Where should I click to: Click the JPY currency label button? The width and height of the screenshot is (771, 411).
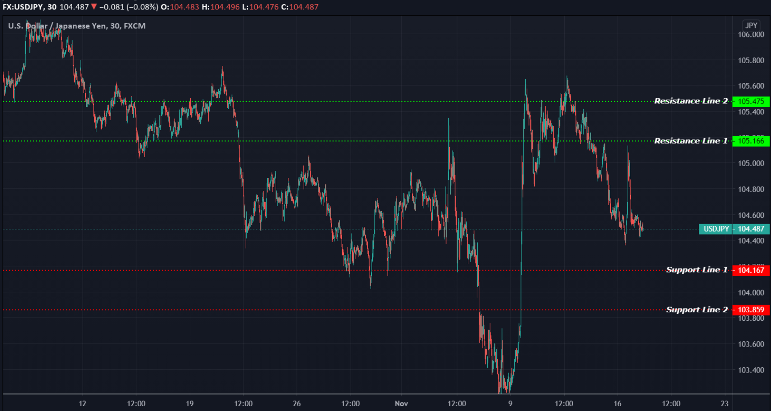click(751, 26)
